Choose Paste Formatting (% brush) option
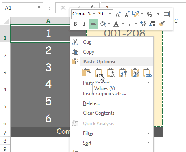Image resolution: width=186 pixels, height=152 pixels. (x=135, y=73)
